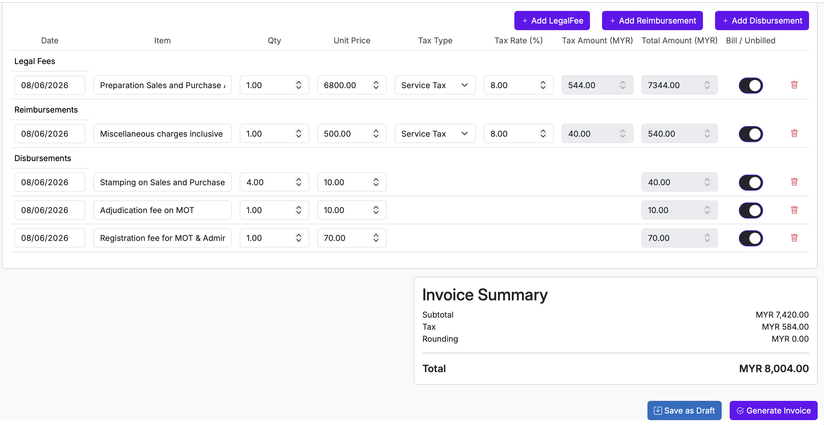The height and width of the screenshot is (425, 824).
Task: Delete the Preparation Sales and Purchase legal fee row
Action: (x=794, y=85)
